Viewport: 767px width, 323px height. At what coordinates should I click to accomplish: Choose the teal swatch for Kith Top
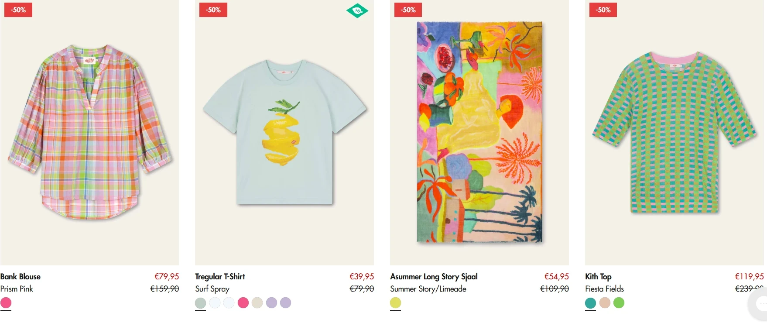tap(590, 302)
